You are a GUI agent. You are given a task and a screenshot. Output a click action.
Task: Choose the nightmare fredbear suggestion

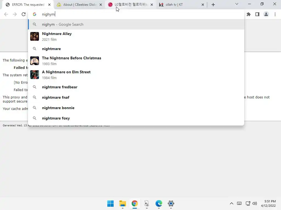pyautogui.click(x=136, y=87)
